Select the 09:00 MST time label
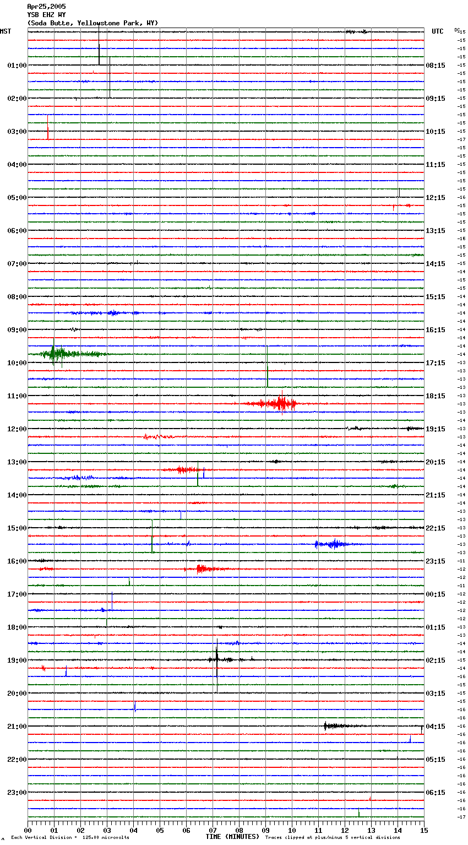The height and width of the screenshot is (845, 468). pyautogui.click(x=17, y=329)
